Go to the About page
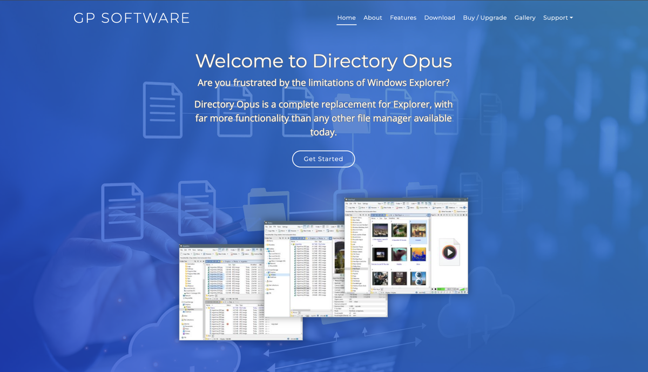The image size is (648, 372). point(373,18)
